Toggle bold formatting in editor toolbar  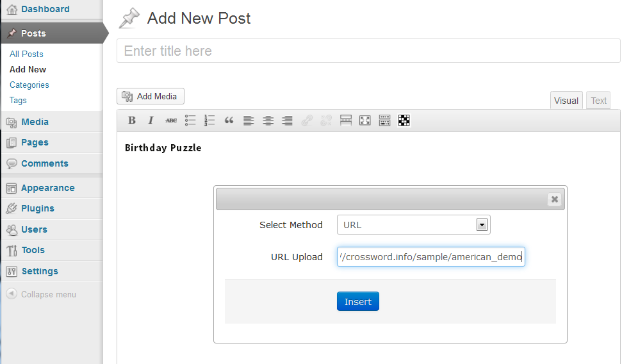click(x=132, y=120)
